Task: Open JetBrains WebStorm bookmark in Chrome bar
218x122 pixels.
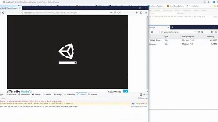Action: click(x=156, y=6)
